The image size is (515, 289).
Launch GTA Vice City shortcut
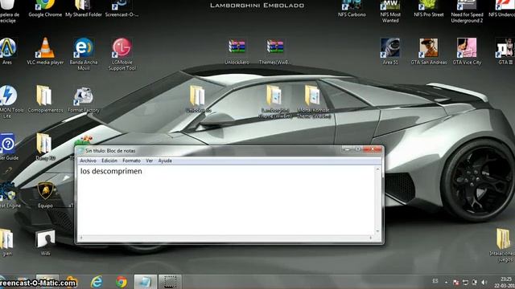click(x=467, y=51)
